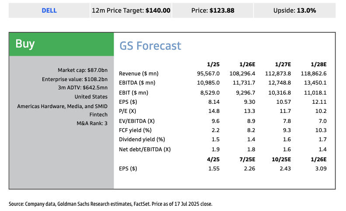
Task: Select quarterly EPS value 1.55
Action: point(214,169)
